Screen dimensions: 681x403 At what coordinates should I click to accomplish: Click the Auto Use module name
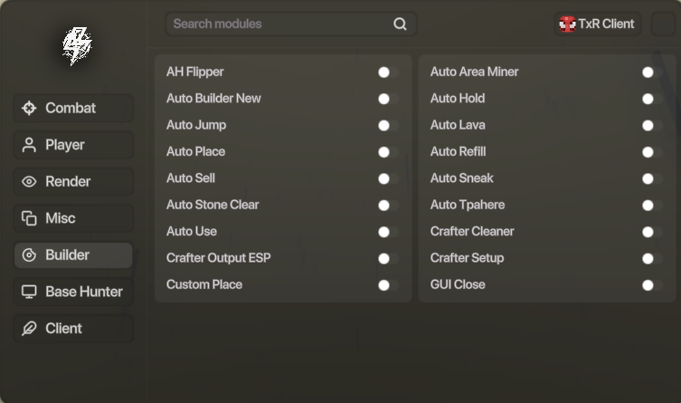(x=192, y=231)
